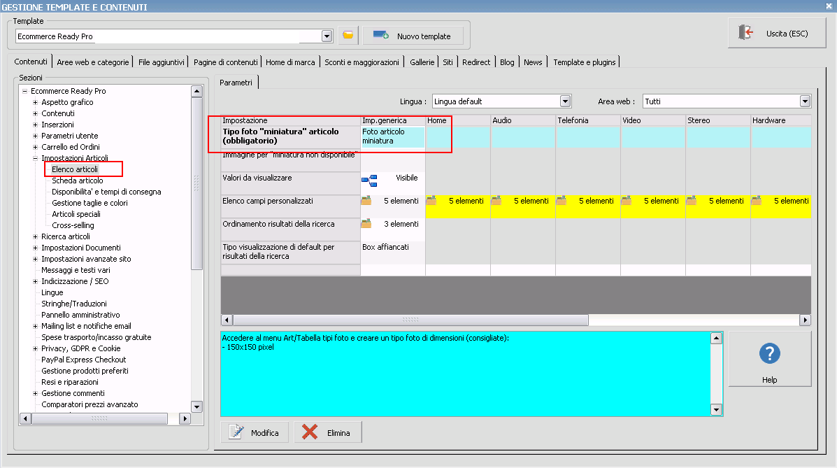Select Scheda articolo in the tree
The height and width of the screenshot is (468, 837).
coord(77,180)
